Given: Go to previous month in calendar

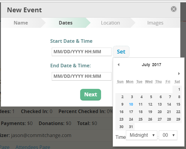Looking at the screenshot, I should point(118,65).
